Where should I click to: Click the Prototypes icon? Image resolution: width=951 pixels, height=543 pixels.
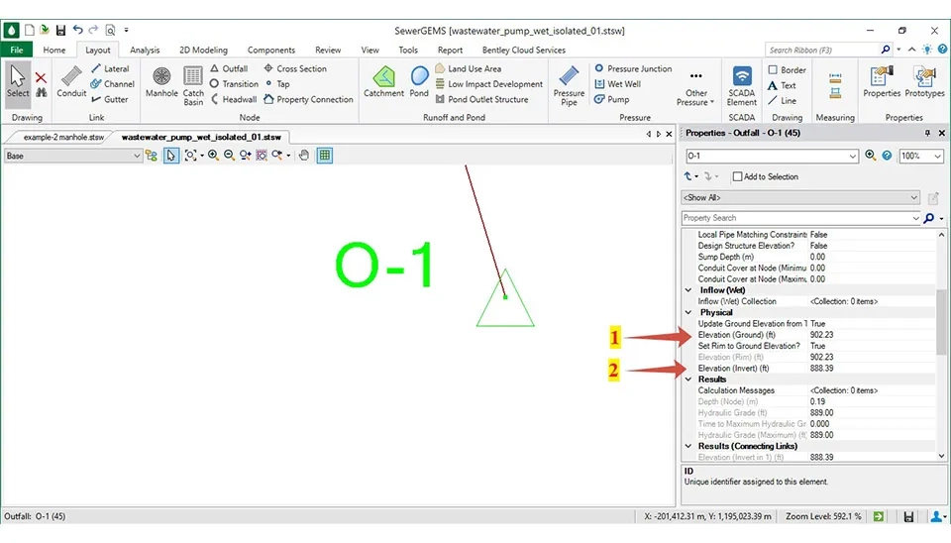click(923, 81)
